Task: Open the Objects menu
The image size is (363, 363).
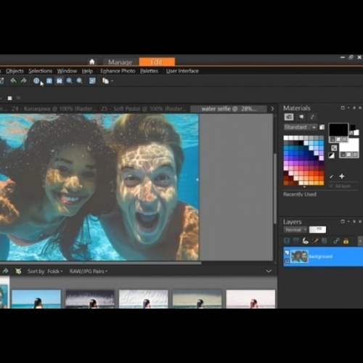Action: (x=15, y=71)
